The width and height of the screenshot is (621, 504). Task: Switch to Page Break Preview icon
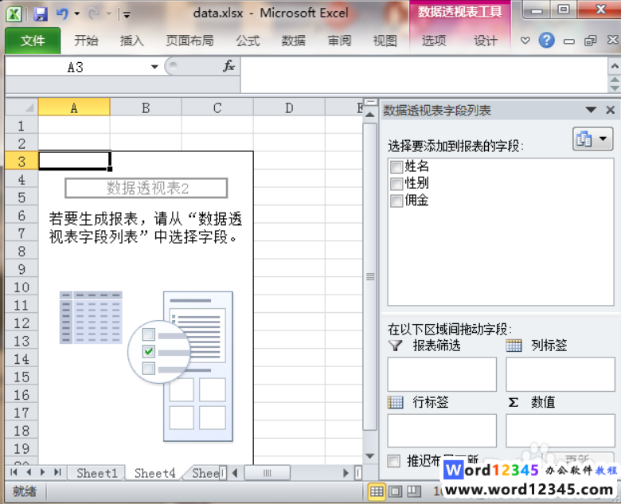pos(414,492)
